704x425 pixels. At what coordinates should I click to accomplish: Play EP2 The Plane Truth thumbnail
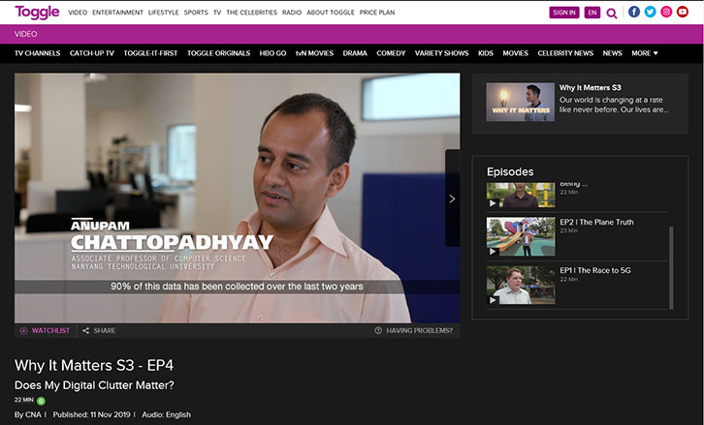coord(521,237)
